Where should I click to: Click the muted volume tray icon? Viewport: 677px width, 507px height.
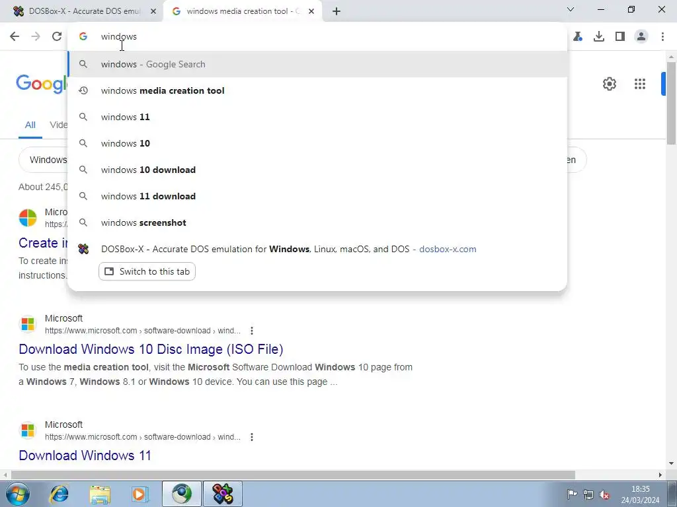pos(604,494)
